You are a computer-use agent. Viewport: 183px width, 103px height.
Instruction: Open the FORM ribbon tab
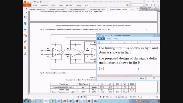coord(61,5)
